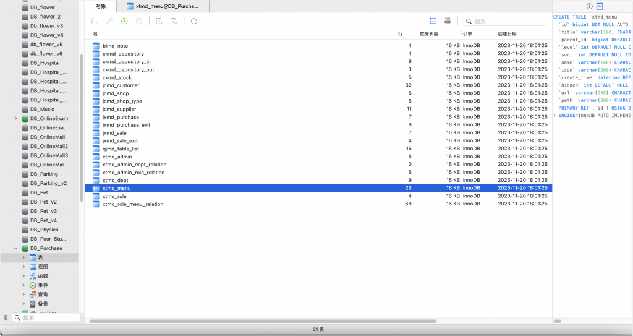
Task: Click the delete table minus icon
Action: [139, 21]
